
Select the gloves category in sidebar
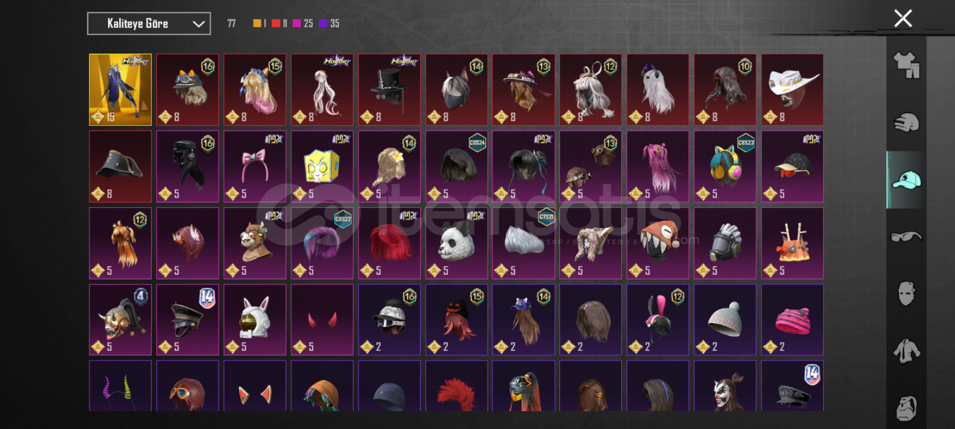(906, 123)
